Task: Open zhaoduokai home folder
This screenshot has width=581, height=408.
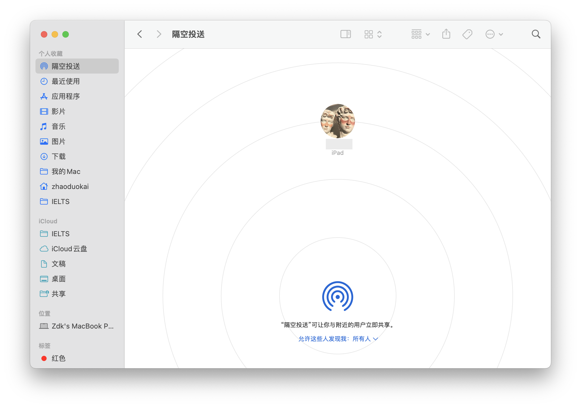Action: 70,187
